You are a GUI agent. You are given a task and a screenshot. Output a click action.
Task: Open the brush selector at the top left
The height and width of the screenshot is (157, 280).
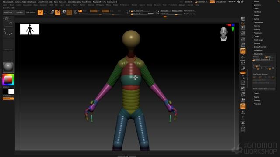tap(8, 21)
